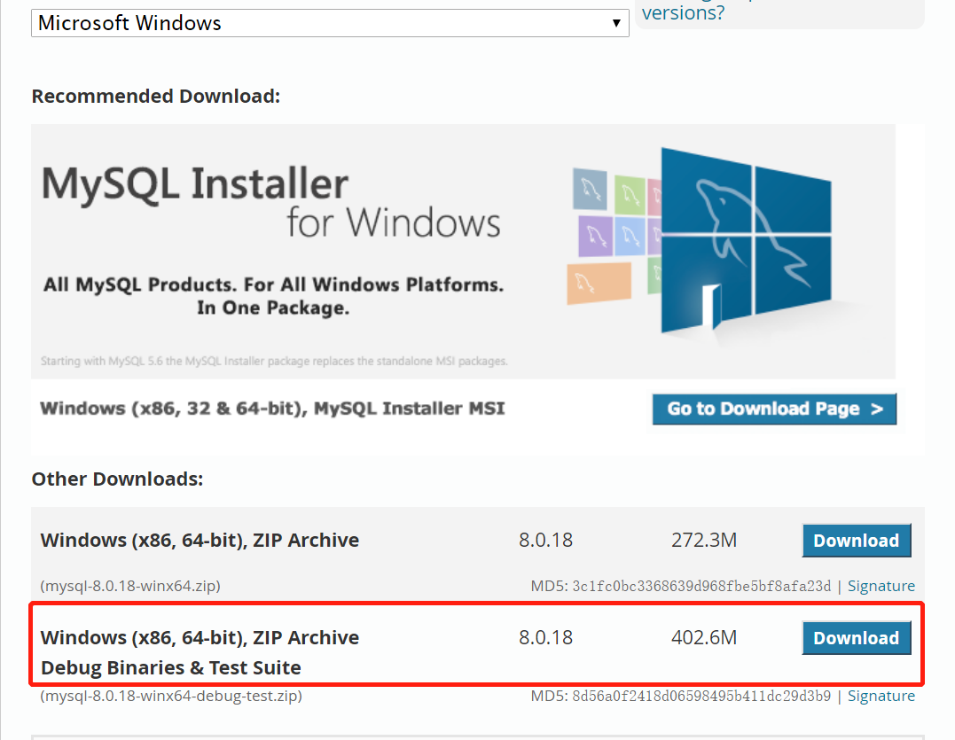Open the Microsoft Windows operating system dropdown
The width and height of the screenshot is (955, 740).
[x=330, y=23]
